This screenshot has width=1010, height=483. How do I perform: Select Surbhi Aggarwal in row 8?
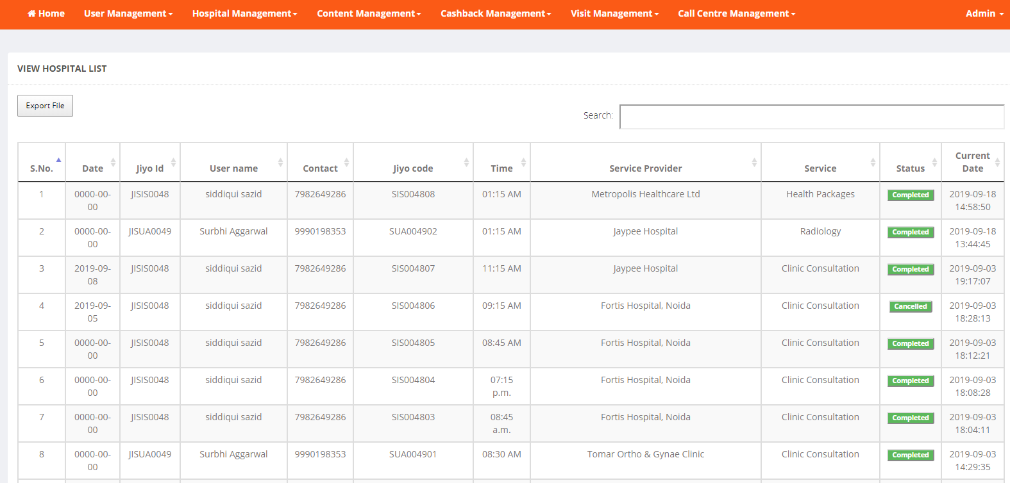[233, 454]
